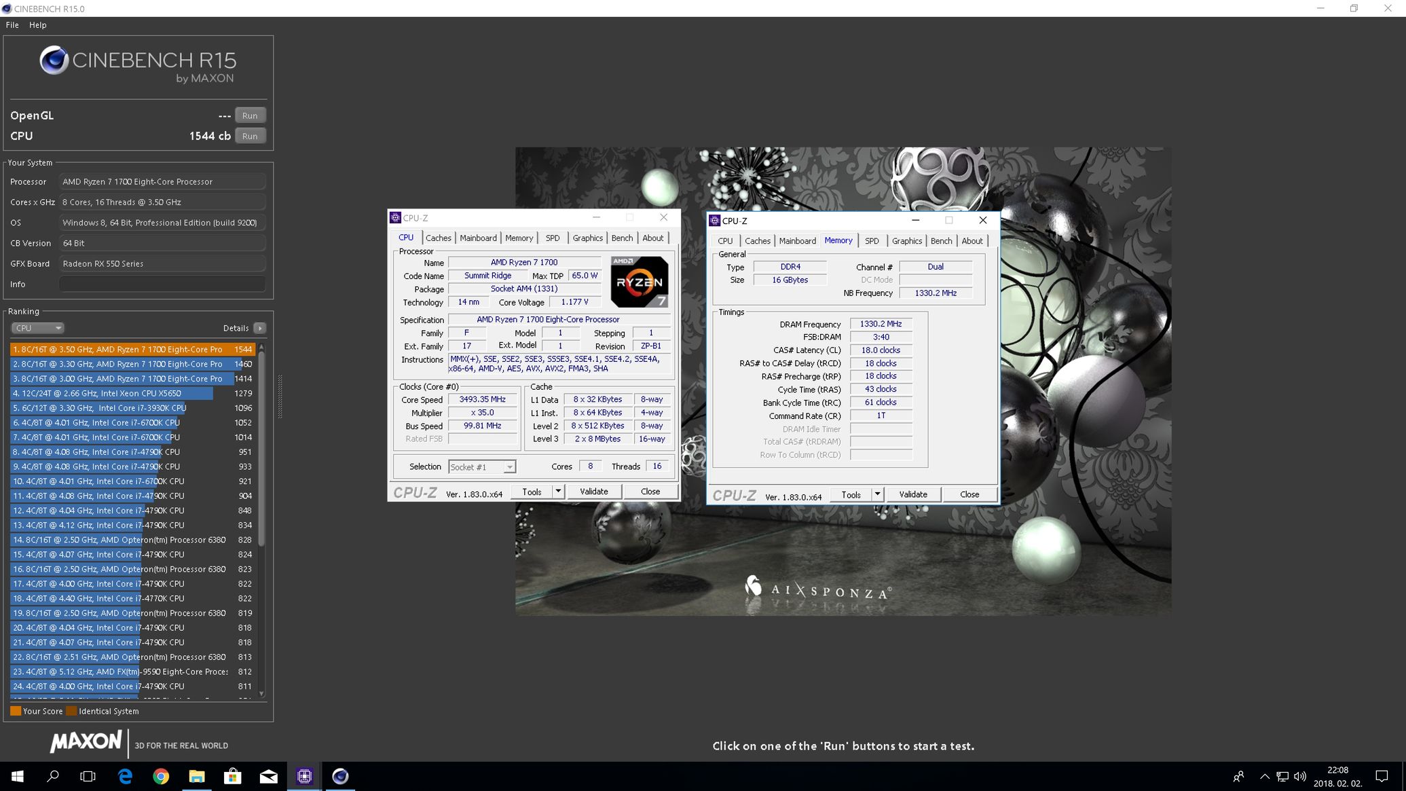
Task: Minimize the right CPU-Z window
Action: tap(915, 220)
